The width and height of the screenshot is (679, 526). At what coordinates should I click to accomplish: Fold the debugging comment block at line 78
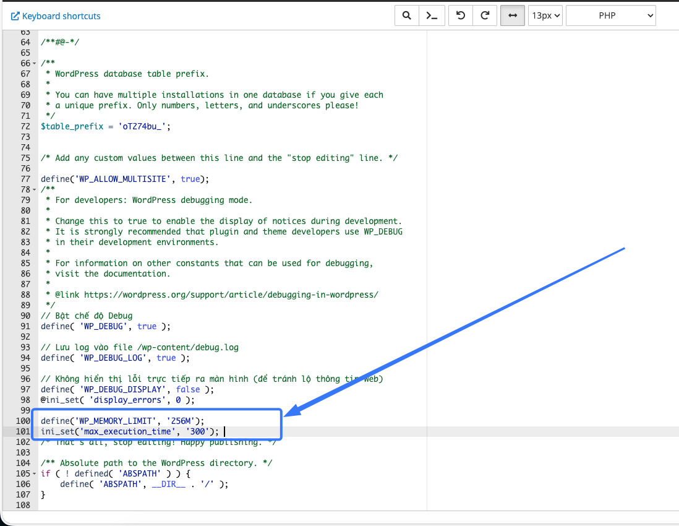[33, 190]
